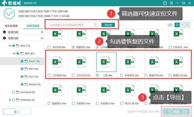Image resolution: width=194 pixels, height=117 pixels.
Task: Click the 快速扫描 label
Action: point(13,32)
